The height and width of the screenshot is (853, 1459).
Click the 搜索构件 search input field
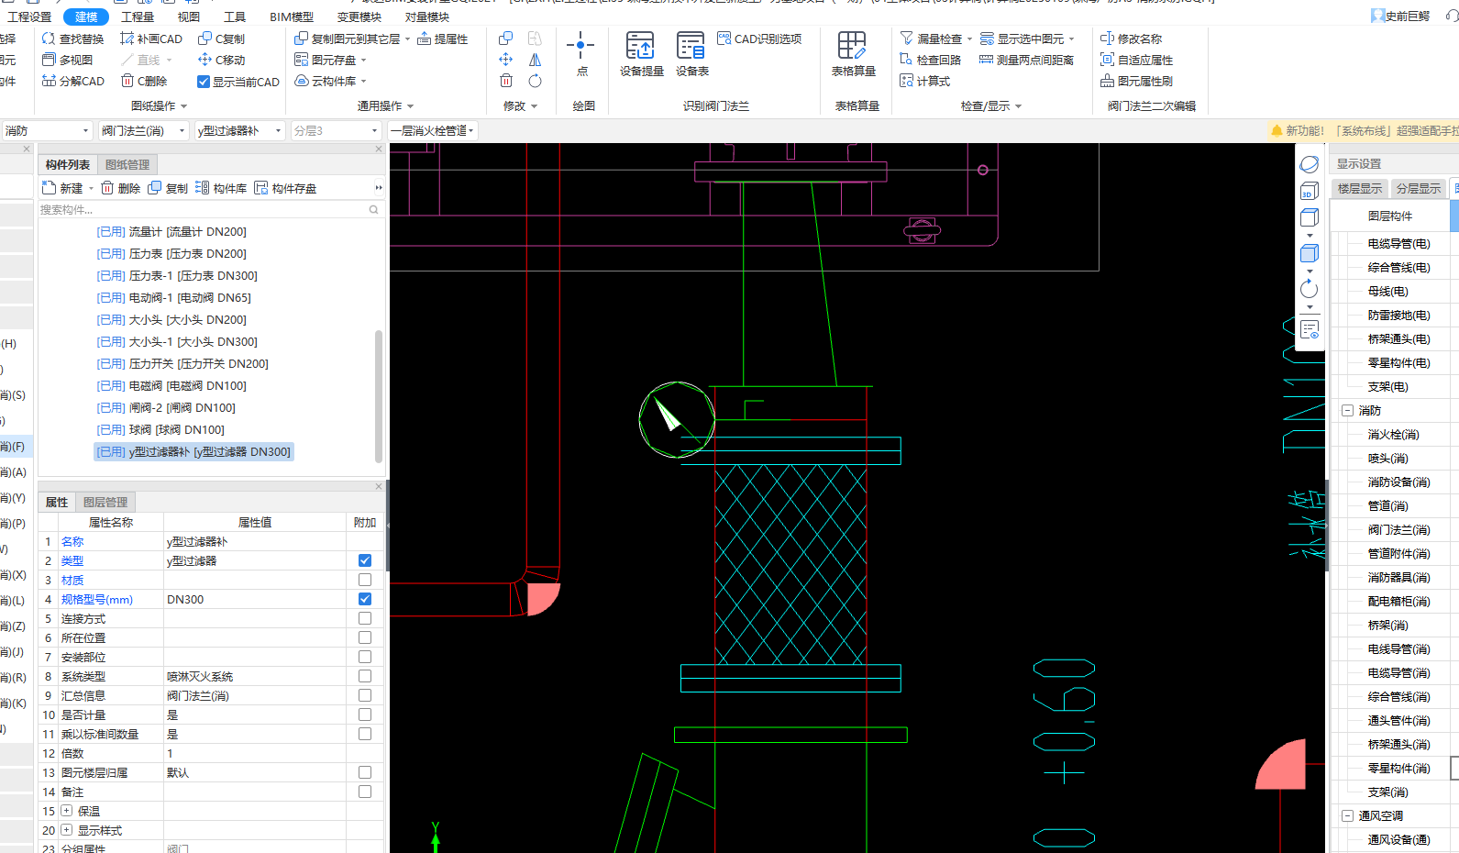pyautogui.click(x=202, y=210)
